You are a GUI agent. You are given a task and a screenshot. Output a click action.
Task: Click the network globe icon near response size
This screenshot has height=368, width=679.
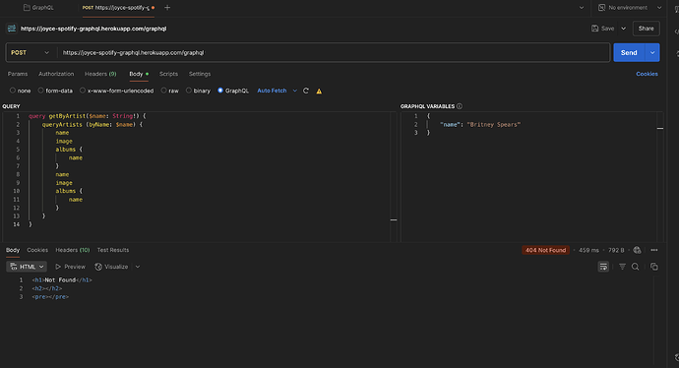(x=637, y=250)
